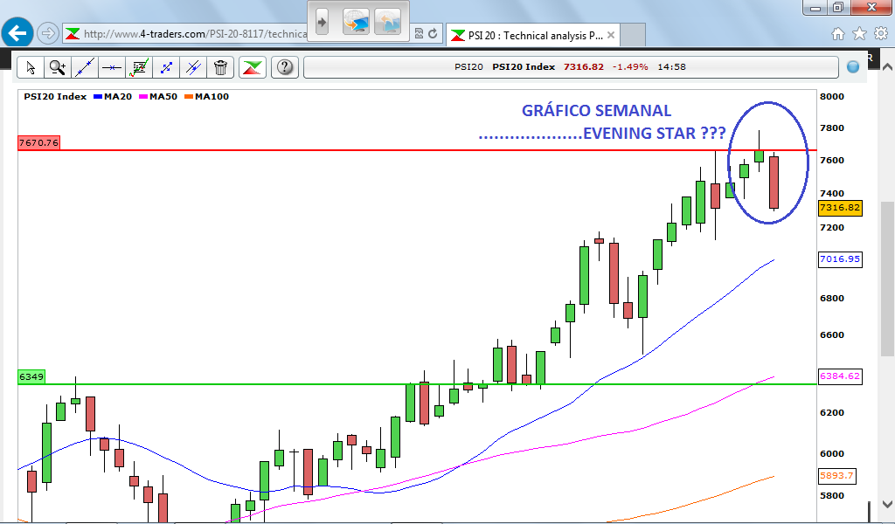Click the folder transfer remote toolbar icon
This screenshot has width=895, height=524.
pos(388,22)
